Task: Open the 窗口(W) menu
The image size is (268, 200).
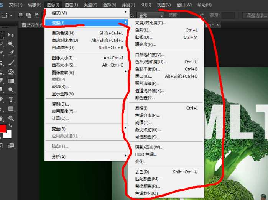Action: click(184, 5)
